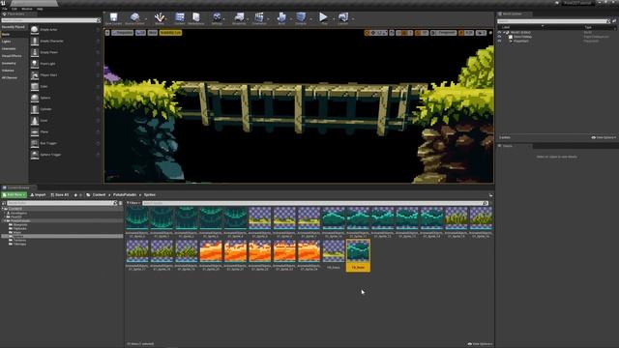Toggle visibility eye of first World Outliner row
This screenshot has height=348, width=619.
click(x=499, y=32)
